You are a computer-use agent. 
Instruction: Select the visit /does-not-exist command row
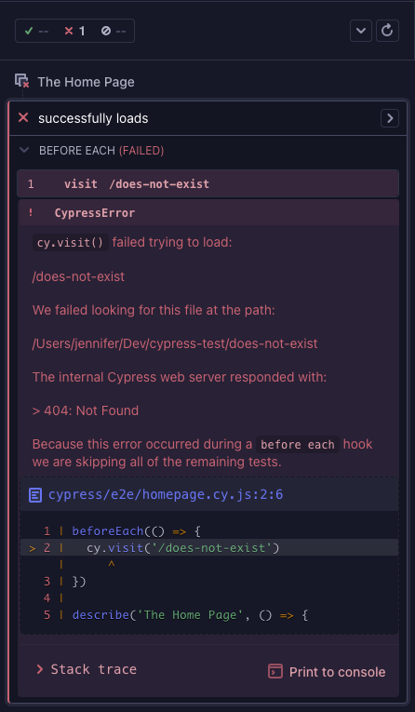click(x=207, y=184)
